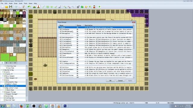This screenshot has height=108, width=193.
Task: Collapse the Kalno map tree node
Action: click(3, 80)
